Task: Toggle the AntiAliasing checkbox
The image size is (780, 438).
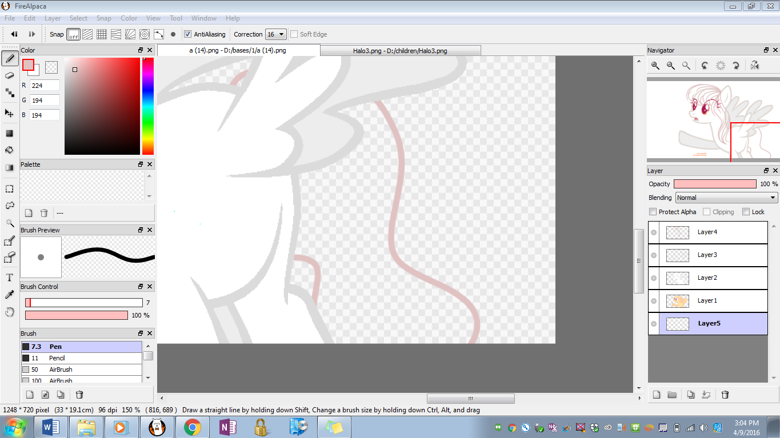Action: [x=188, y=34]
